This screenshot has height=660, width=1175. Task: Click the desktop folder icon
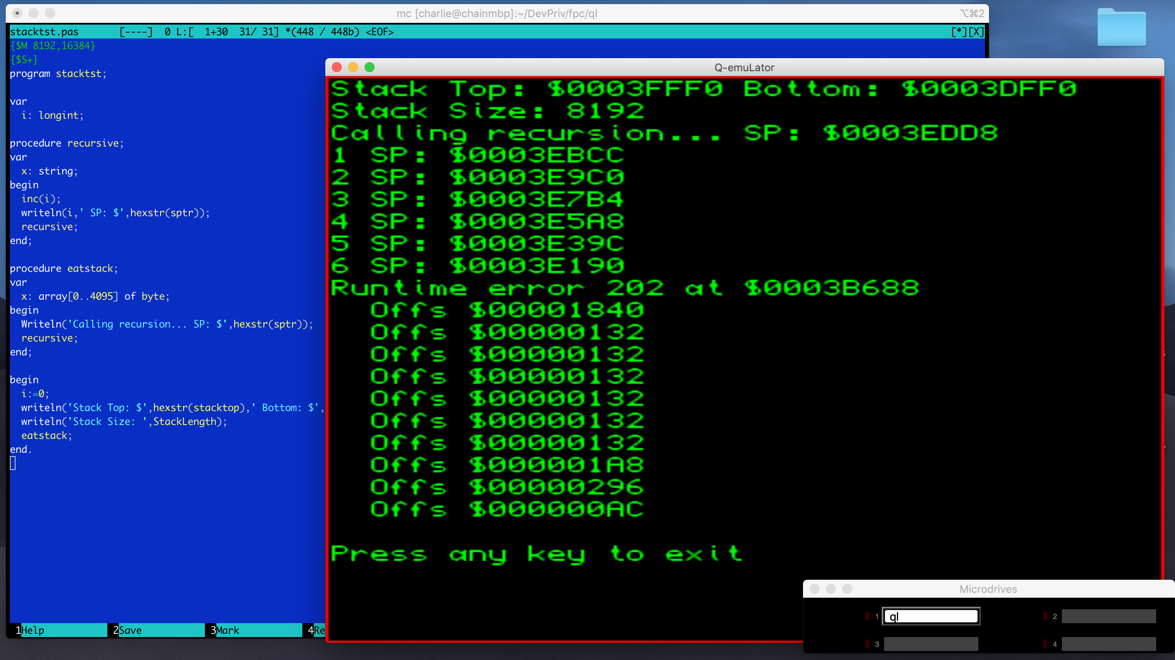point(1121,27)
